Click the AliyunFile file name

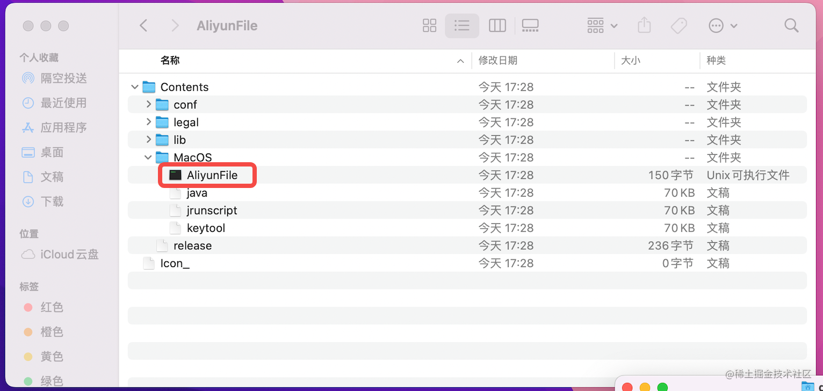pos(212,175)
